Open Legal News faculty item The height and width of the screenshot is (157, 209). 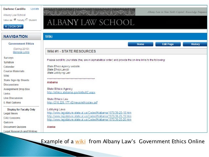tap(10, 113)
